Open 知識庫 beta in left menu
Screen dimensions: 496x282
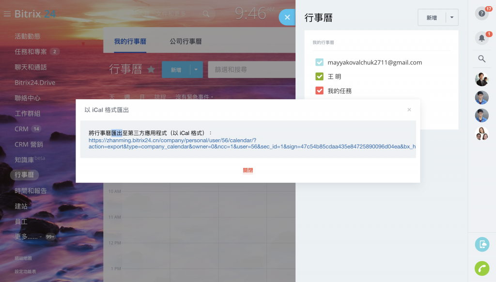pos(30,159)
